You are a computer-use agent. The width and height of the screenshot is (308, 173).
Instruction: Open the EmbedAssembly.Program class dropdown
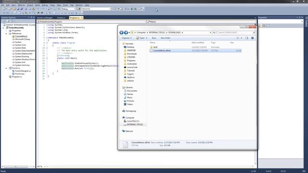point(145,22)
